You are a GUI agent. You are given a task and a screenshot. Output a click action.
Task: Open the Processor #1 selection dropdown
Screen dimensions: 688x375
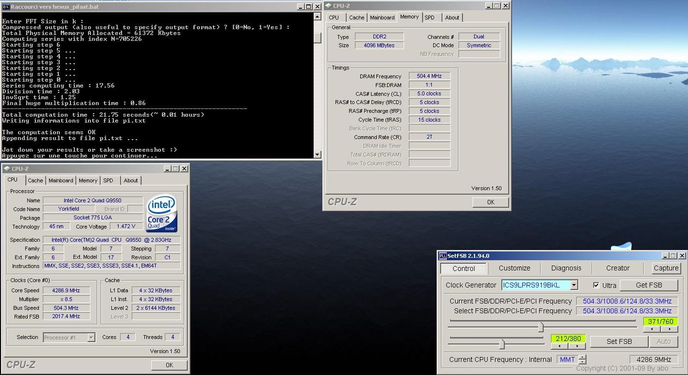point(91,337)
